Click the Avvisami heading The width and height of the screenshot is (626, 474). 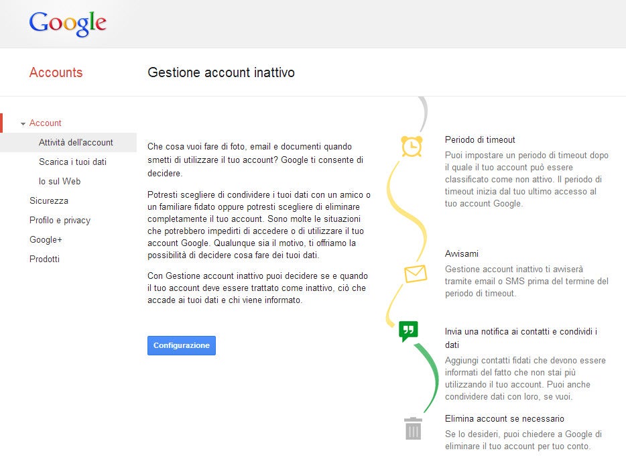(x=462, y=253)
